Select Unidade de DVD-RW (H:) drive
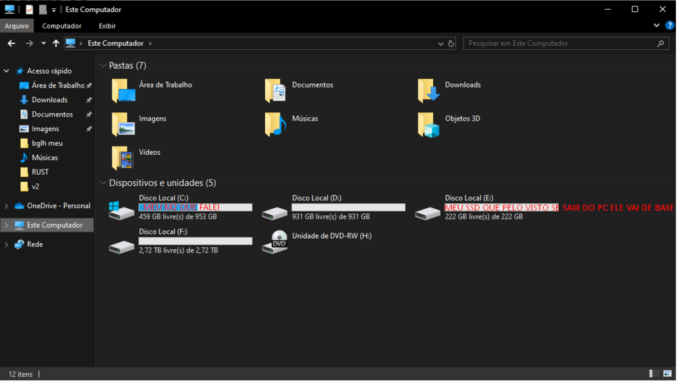Screen dimensions: 694x390 [x=276, y=241]
